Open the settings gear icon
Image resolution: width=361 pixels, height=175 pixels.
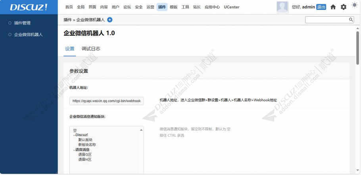pyautogui.click(x=343, y=7)
